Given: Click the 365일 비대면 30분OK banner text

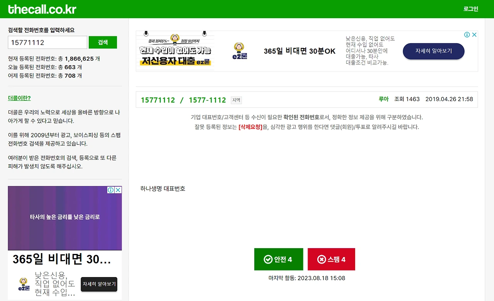Looking at the screenshot, I should pos(299,51).
